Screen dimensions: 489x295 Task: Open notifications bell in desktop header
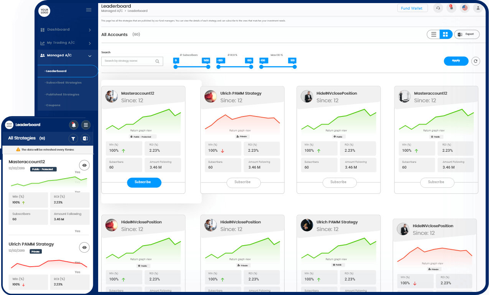click(x=451, y=8)
